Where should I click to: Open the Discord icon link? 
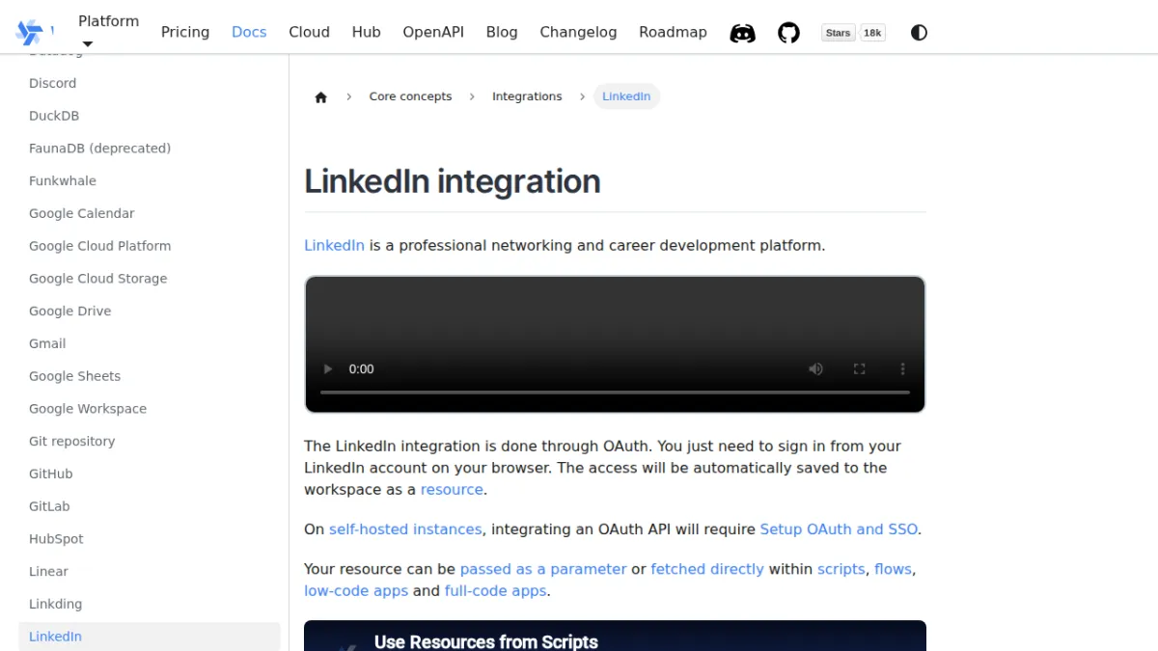coord(742,33)
